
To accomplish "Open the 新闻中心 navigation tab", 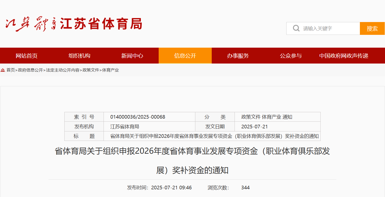I will click(x=132, y=56).
